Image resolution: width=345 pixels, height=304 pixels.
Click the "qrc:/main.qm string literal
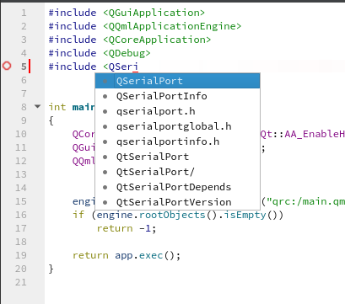305,201
